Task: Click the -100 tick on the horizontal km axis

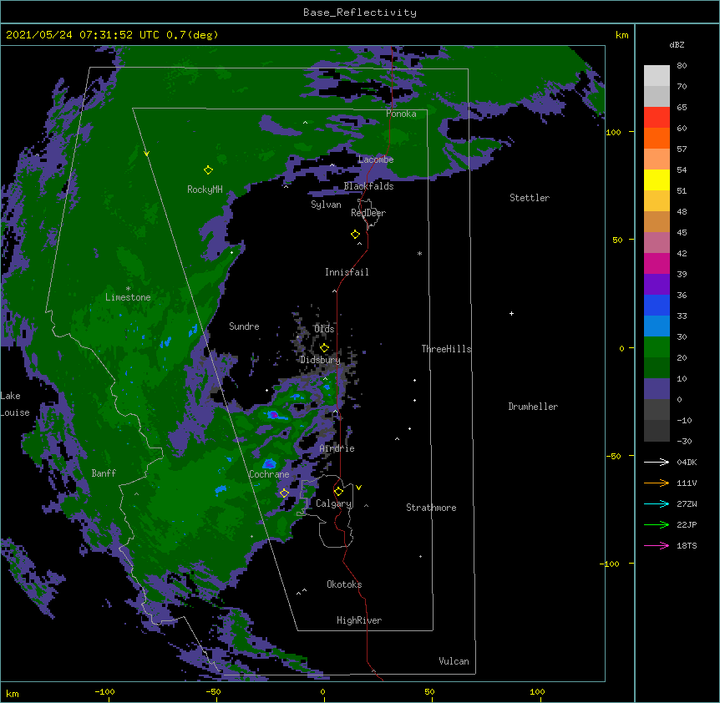Action: [x=105, y=691]
